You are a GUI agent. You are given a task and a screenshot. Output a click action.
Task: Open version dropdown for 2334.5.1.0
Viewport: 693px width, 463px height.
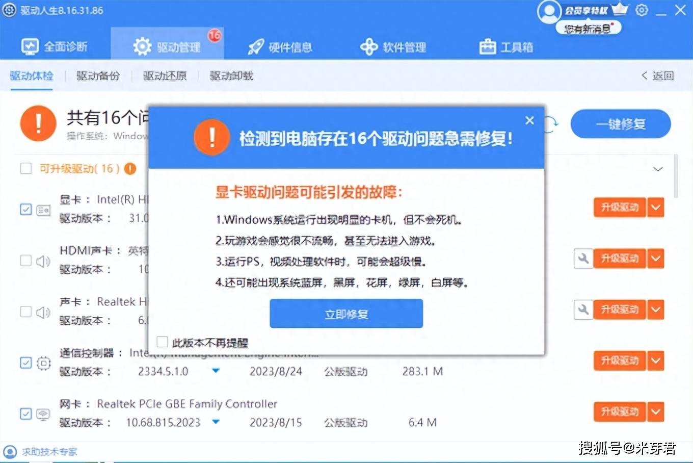pyautogui.click(x=216, y=371)
